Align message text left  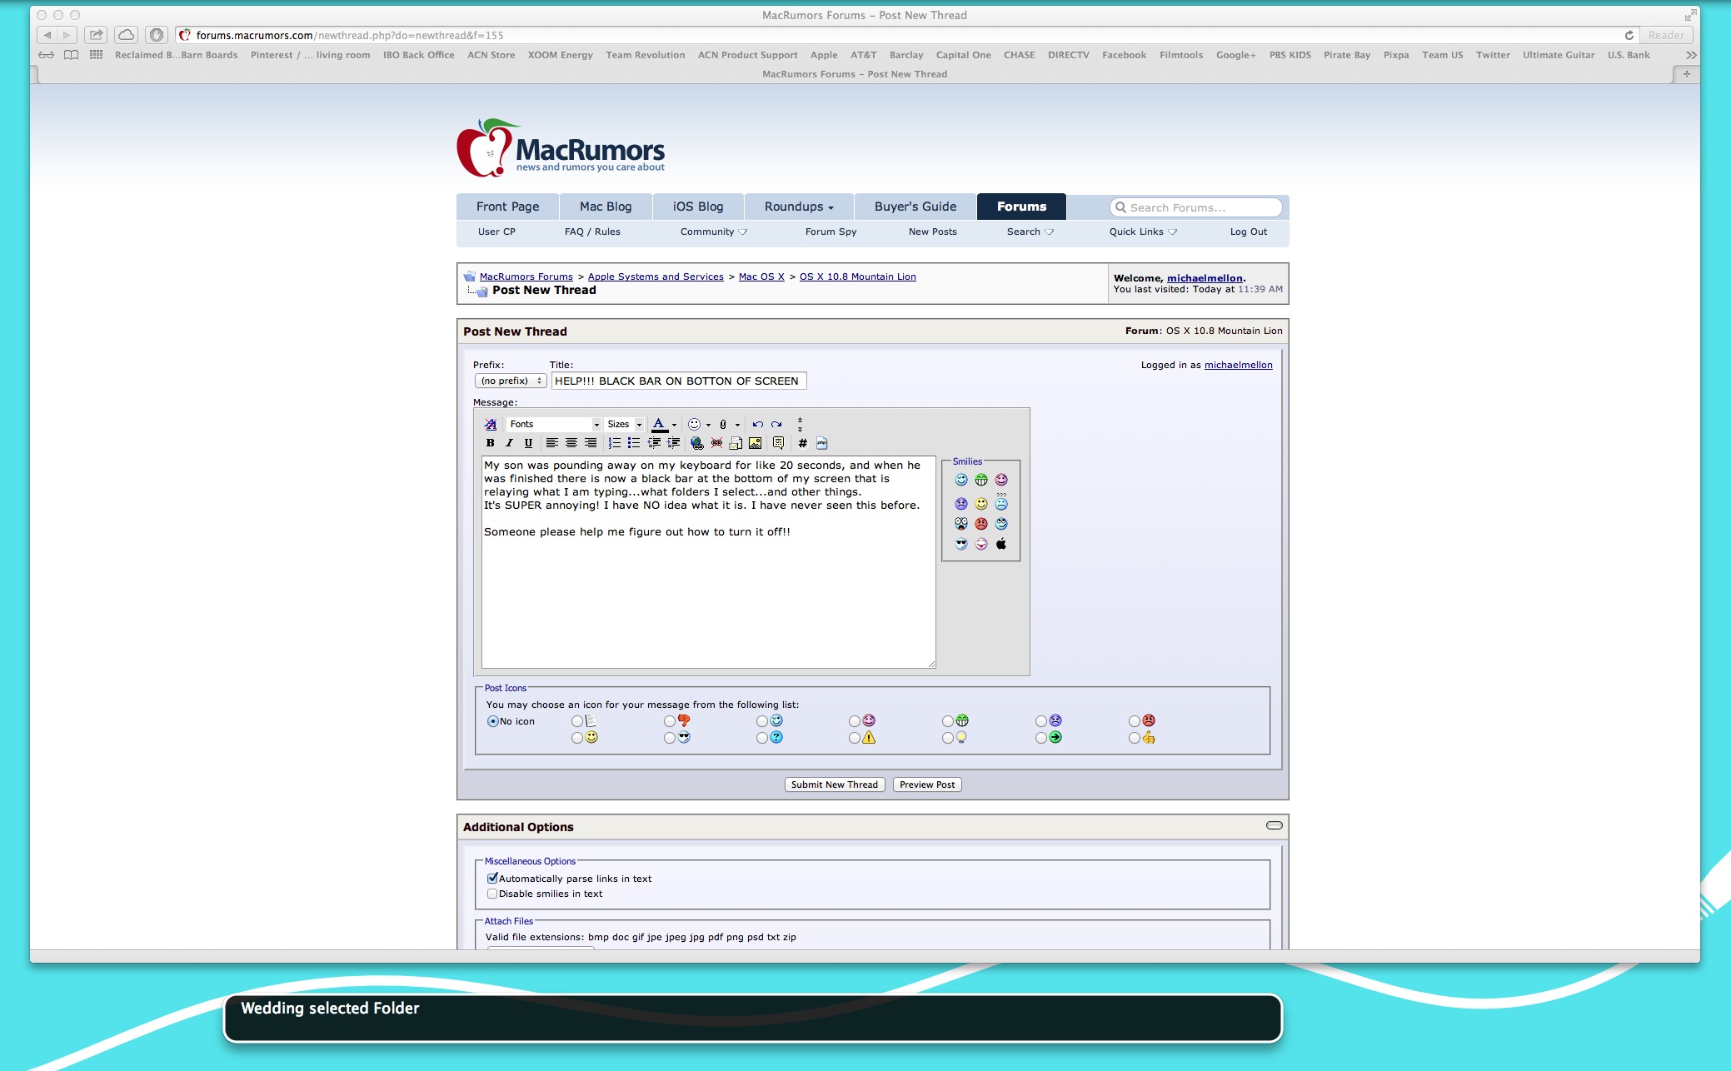coord(551,443)
